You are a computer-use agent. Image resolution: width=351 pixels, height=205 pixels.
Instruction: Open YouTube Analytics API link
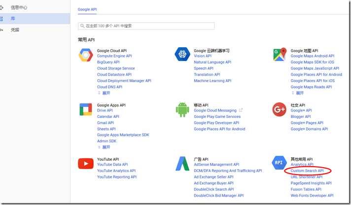pos(116,171)
